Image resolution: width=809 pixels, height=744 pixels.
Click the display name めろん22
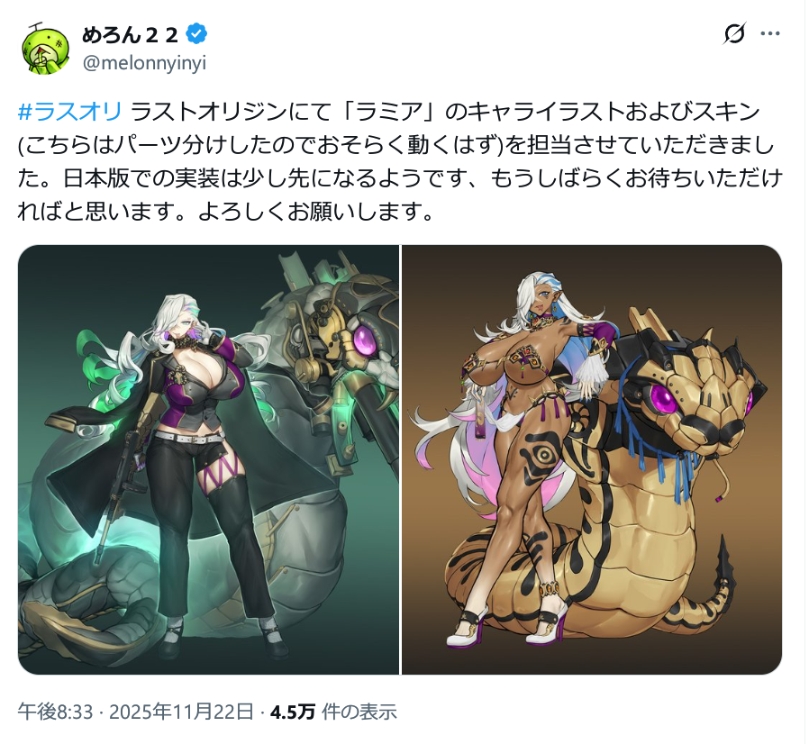click(130, 34)
